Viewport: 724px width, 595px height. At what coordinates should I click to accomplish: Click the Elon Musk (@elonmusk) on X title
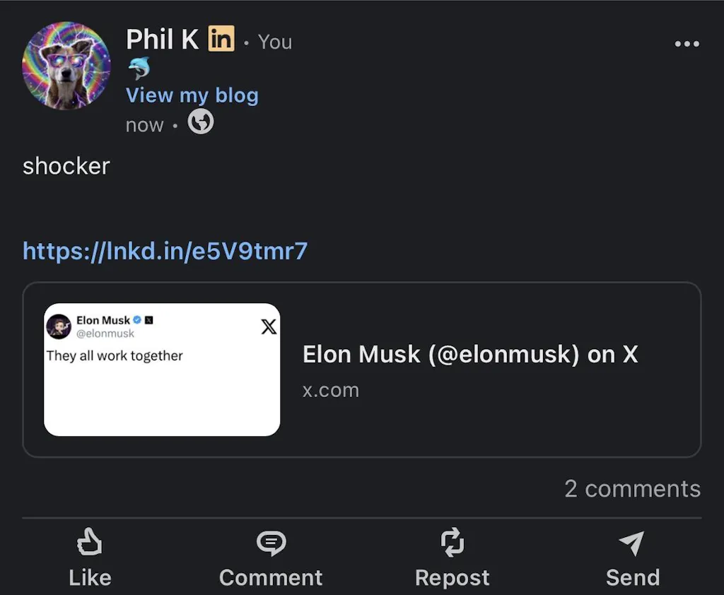[x=470, y=355]
